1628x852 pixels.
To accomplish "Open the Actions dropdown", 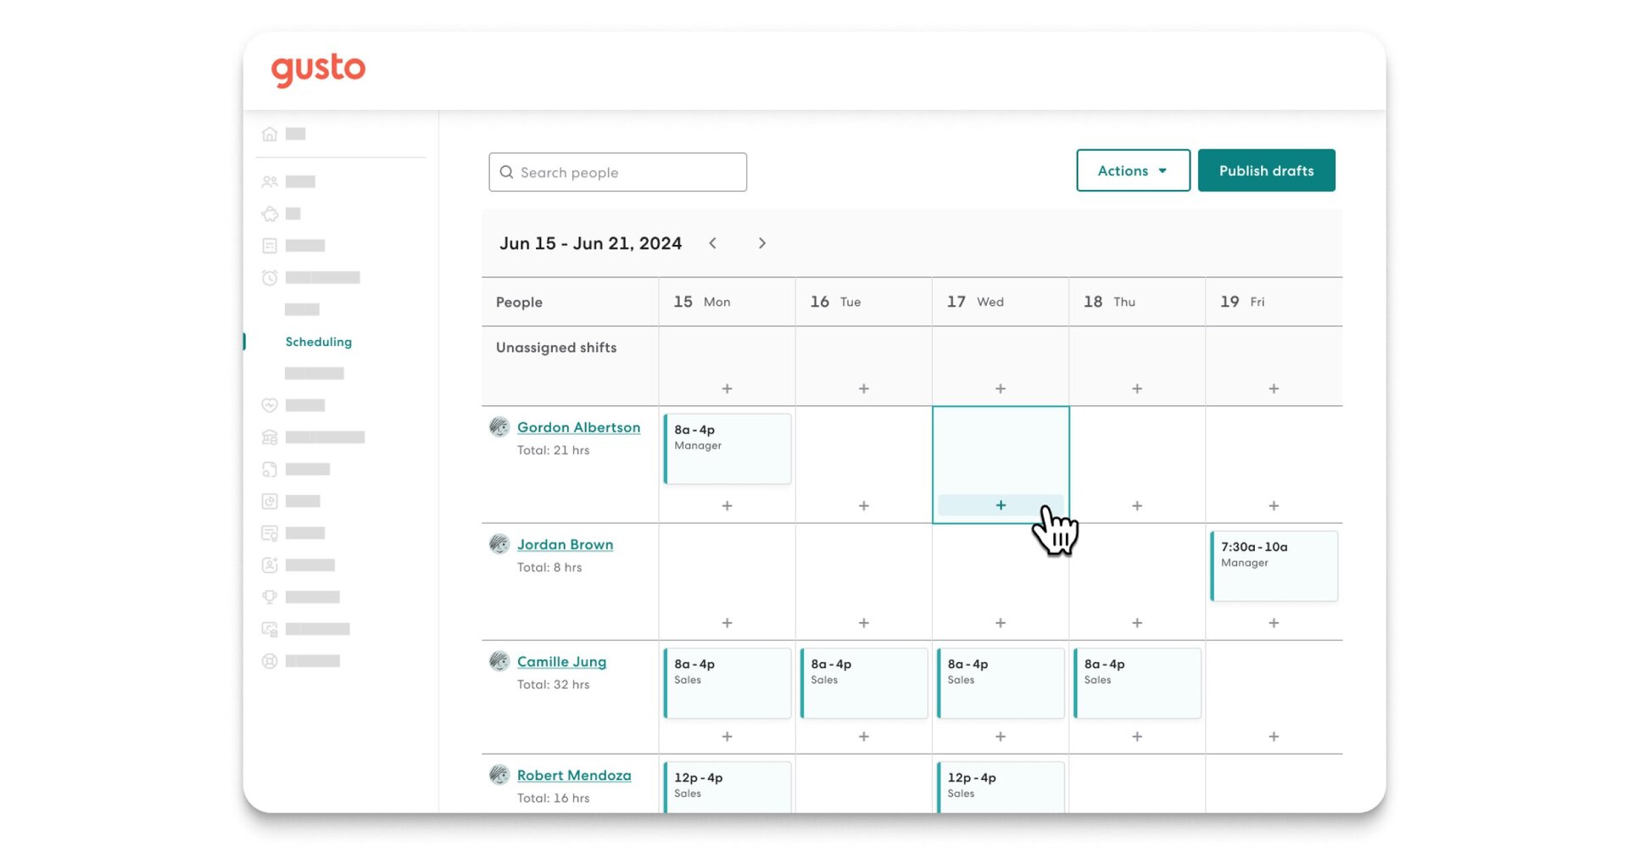I will (1133, 170).
